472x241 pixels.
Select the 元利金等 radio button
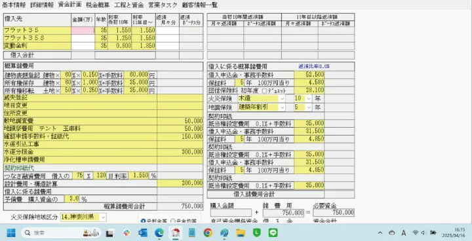coord(144,221)
